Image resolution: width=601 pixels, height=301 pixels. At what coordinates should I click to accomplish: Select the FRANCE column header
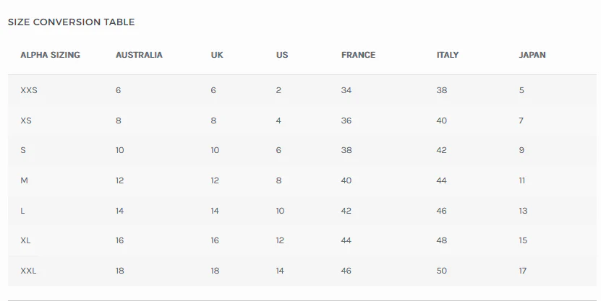(358, 55)
